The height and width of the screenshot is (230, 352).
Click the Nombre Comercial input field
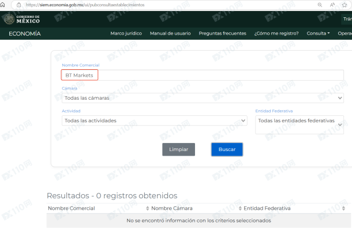(x=203, y=75)
